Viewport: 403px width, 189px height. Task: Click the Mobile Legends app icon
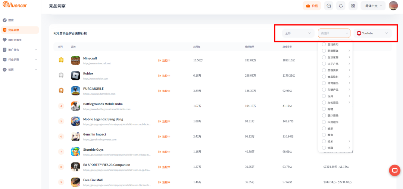pos(75,121)
